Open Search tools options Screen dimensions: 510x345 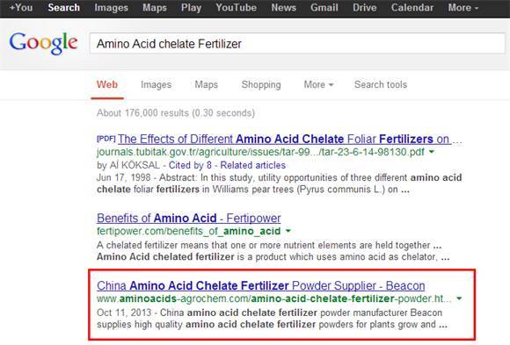pyautogui.click(x=381, y=84)
